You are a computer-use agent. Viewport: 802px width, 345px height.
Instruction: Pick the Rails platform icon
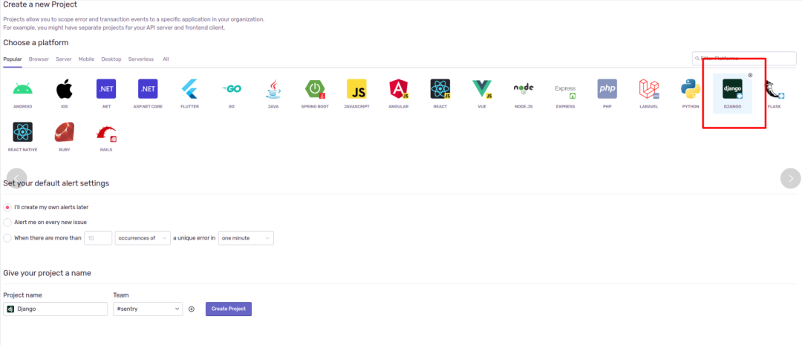[106, 134]
